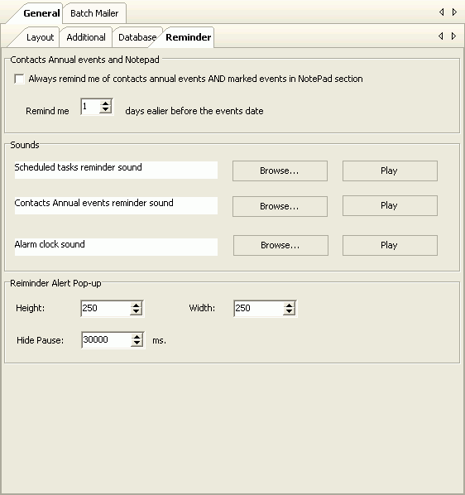The width and height of the screenshot is (465, 495).
Task: Increase Remind me days spinner
Action: pyautogui.click(x=105, y=103)
